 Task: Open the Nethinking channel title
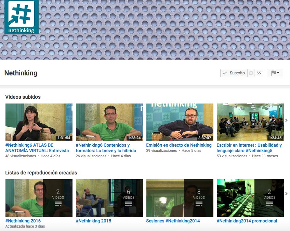(x=21, y=73)
